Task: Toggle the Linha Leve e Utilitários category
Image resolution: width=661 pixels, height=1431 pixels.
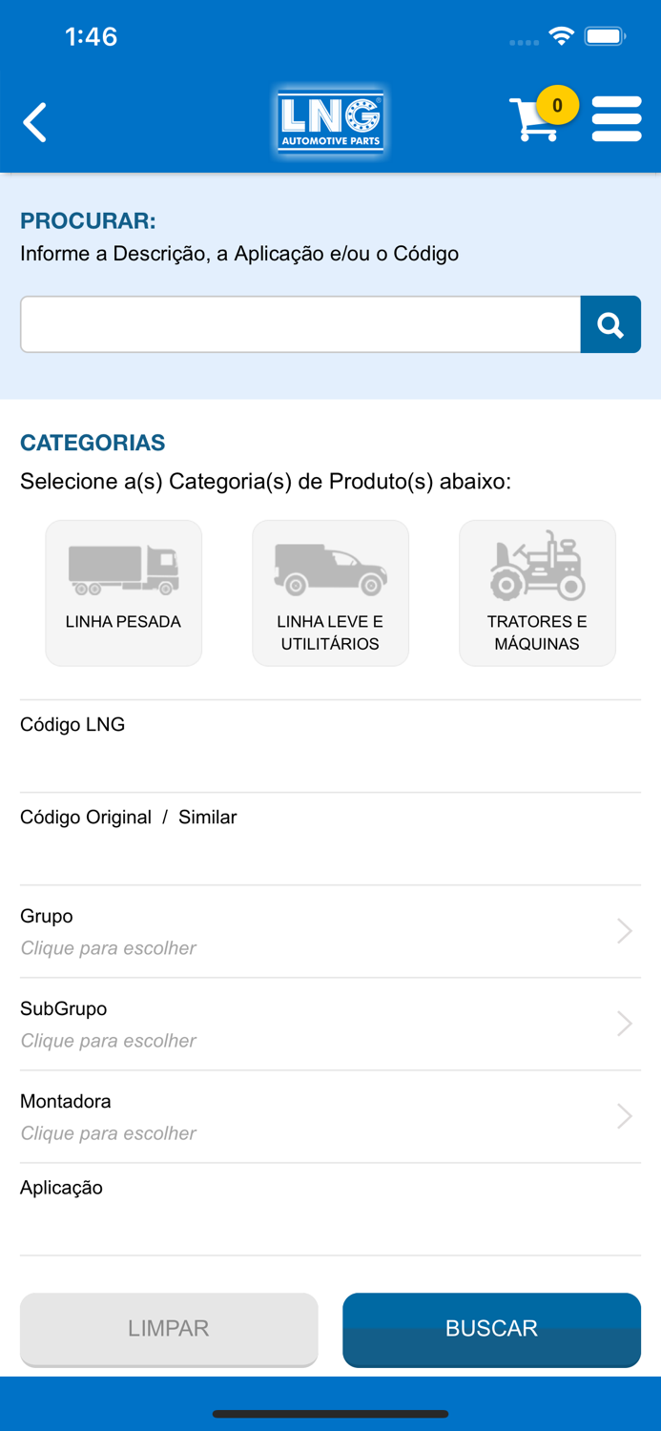Action: [330, 591]
